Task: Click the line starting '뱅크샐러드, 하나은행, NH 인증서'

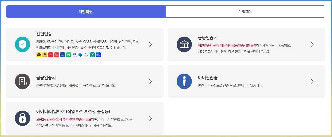Action: coord(81,48)
